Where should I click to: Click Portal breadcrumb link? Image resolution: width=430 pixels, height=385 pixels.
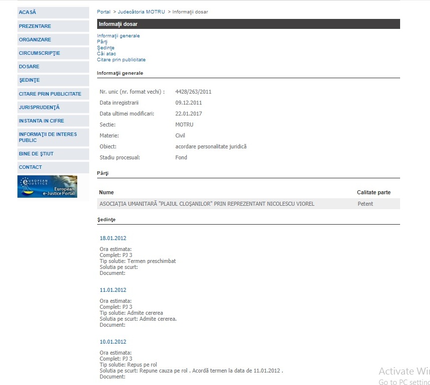104,11
